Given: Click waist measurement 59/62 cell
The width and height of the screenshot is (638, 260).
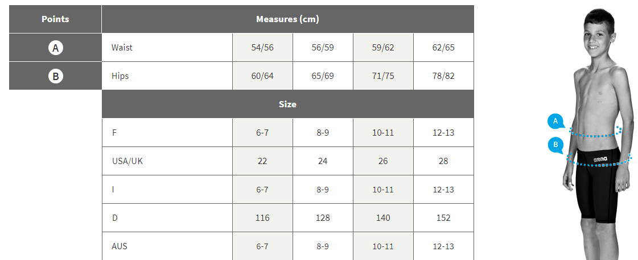Looking at the screenshot, I should coord(383,48).
